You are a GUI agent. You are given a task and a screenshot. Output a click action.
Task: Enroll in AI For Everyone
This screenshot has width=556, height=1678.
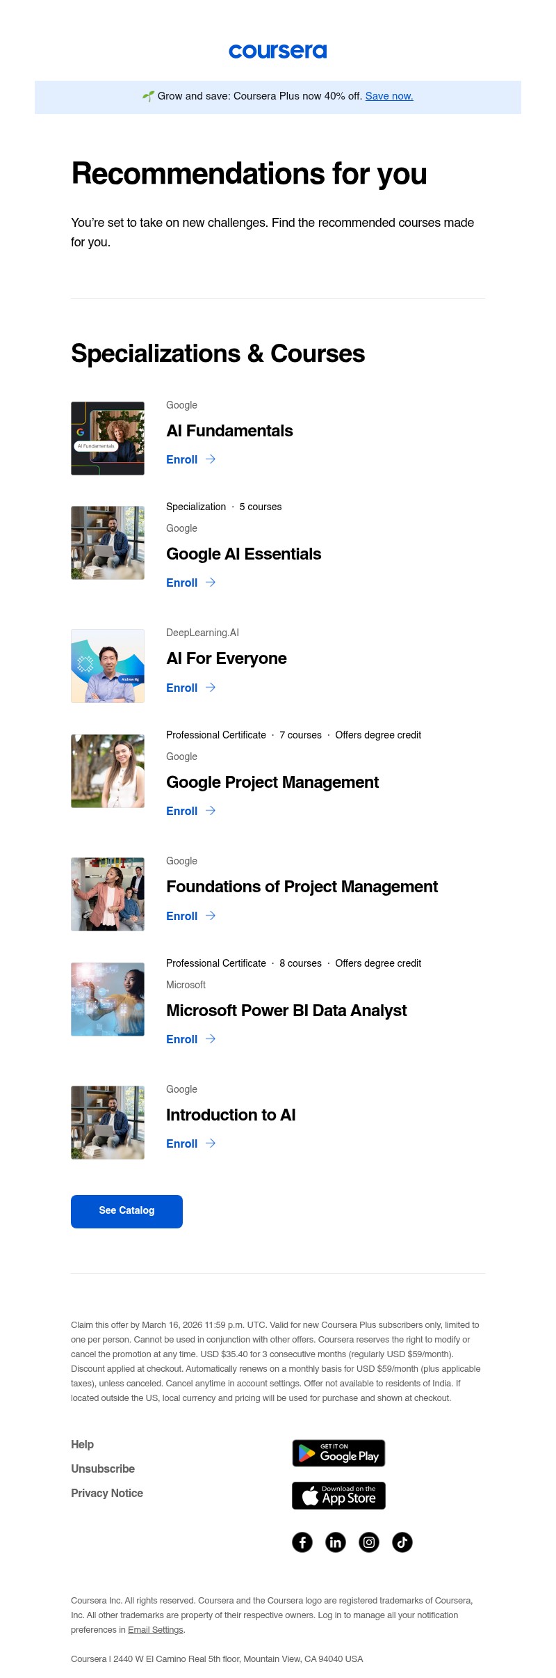click(182, 688)
